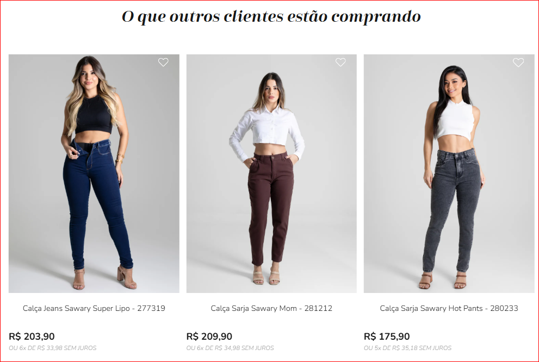Image resolution: width=539 pixels, height=362 pixels.
Task: Select the R$ 209,90 price
Action: (209, 336)
